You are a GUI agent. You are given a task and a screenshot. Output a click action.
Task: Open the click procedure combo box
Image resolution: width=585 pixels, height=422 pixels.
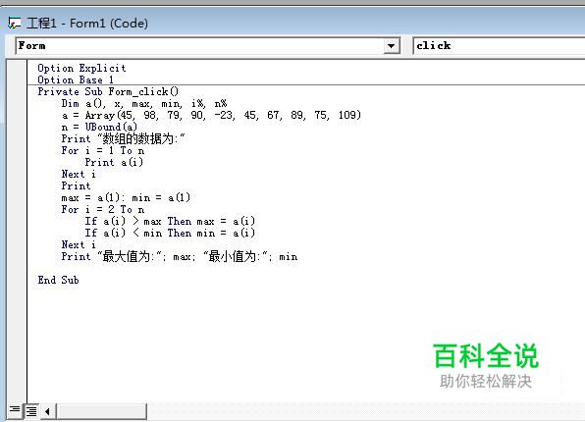coord(499,46)
